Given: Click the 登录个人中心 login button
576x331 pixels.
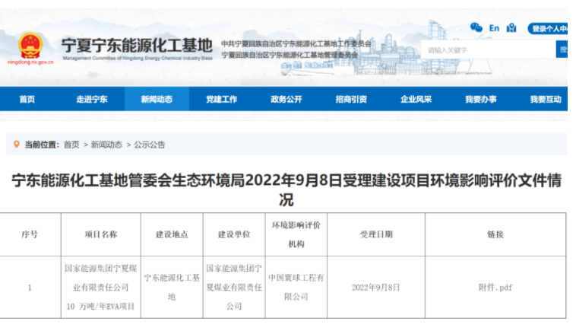Looking at the screenshot, I should (x=549, y=29).
